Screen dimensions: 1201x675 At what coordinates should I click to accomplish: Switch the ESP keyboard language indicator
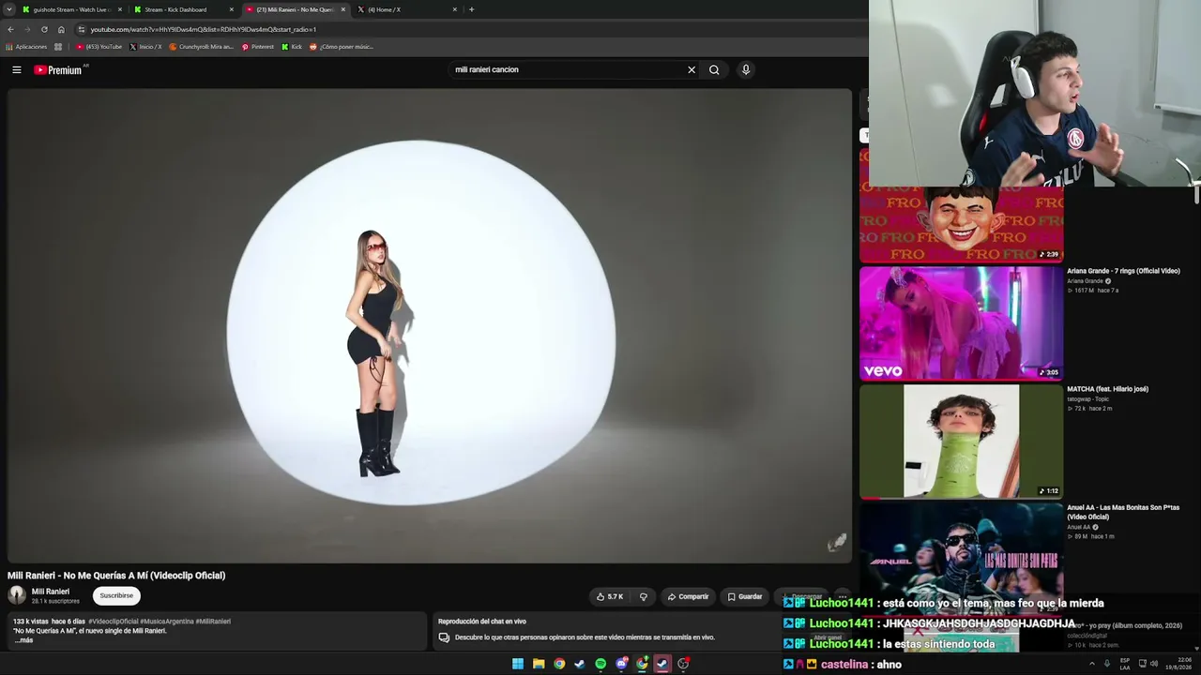(x=1125, y=664)
